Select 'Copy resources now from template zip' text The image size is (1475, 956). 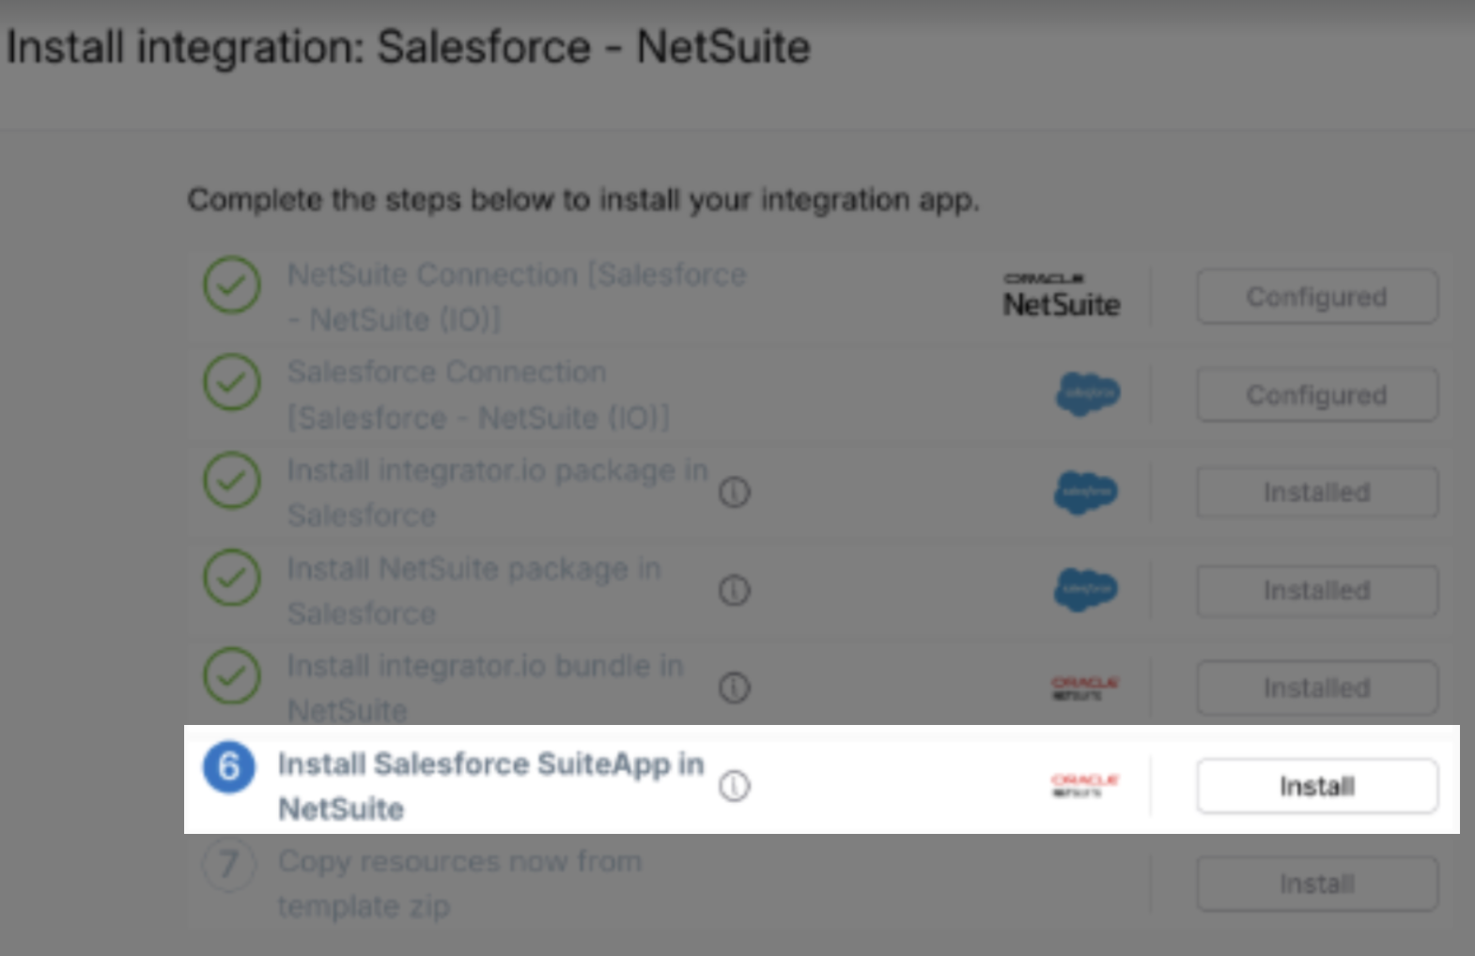coord(460,884)
